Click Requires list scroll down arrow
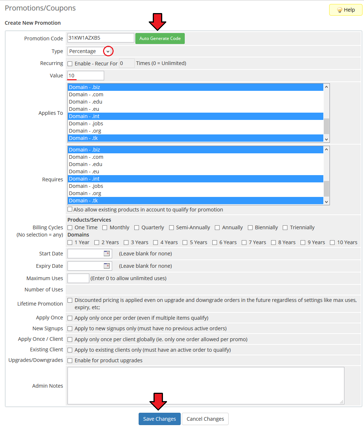This screenshot has height=428, width=364. [326, 202]
